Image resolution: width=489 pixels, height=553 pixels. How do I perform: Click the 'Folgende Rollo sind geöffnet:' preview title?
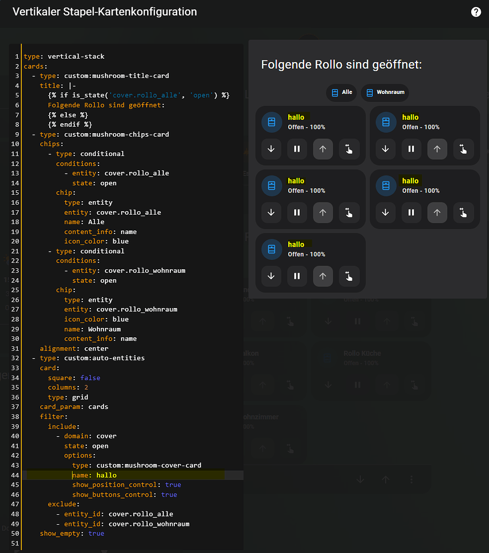(x=341, y=65)
